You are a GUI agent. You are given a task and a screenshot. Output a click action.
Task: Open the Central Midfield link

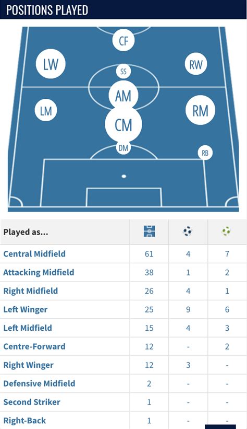point(34,253)
